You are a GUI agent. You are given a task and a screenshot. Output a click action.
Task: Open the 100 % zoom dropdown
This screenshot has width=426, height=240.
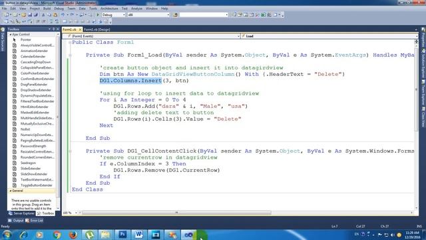coord(76,213)
